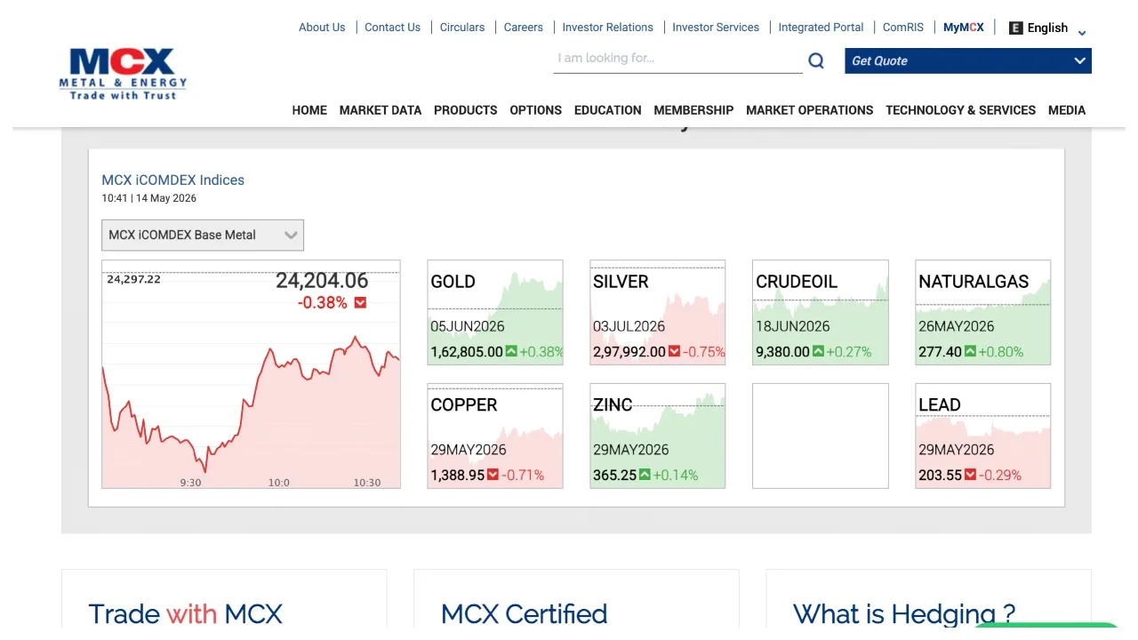Open the Investor Services link
The width and height of the screenshot is (1138, 640).
point(716,28)
